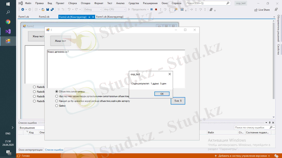The width and height of the screenshot is (282, 158).
Task: Expand the Any CPU platform dropdown
Action: [115, 10]
